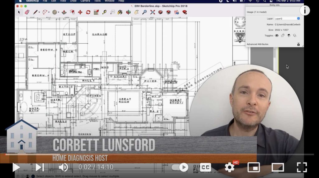Click the Send to LayOut icon

coord(177,12)
